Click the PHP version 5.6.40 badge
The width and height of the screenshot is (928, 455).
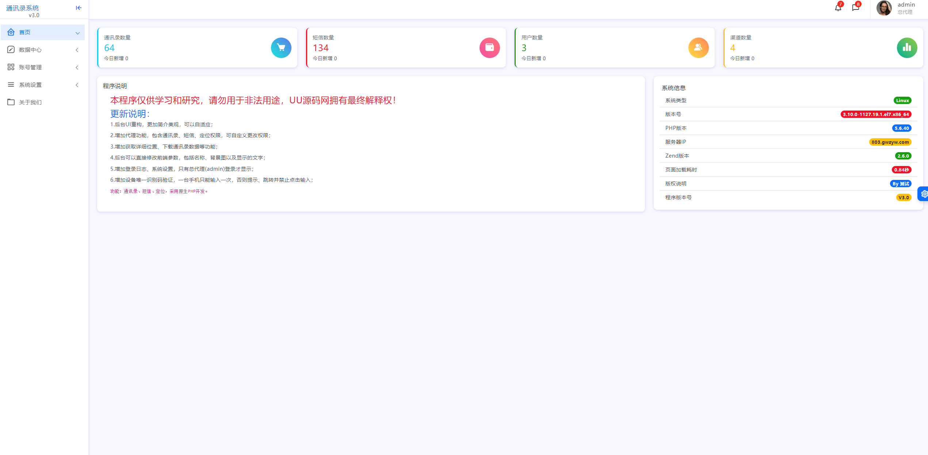coord(902,128)
